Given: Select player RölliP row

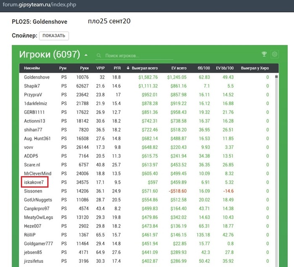Looking at the screenshot, I should click(147, 235).
